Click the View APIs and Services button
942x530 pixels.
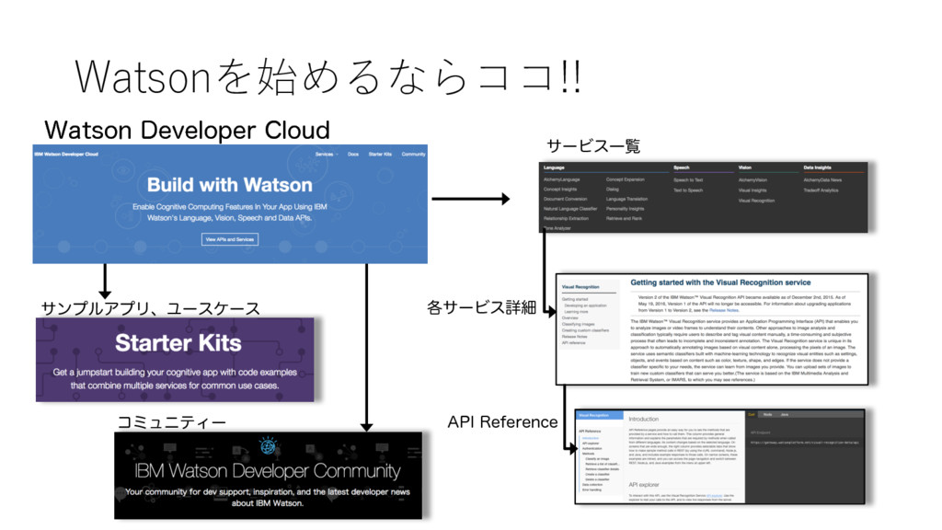(229, 239)
